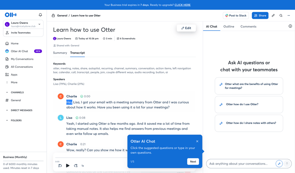
Task: Expand the Laura Owens account dropdown
Action: click(39, 24)
